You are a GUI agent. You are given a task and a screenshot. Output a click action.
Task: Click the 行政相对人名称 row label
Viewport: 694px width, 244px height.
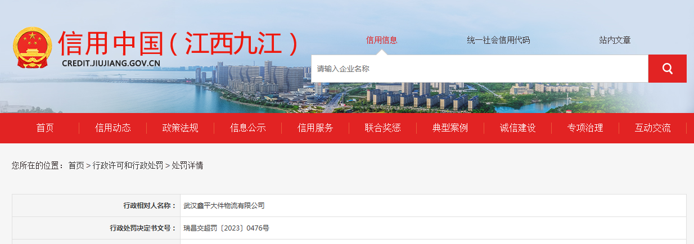(x=150, y=206)
